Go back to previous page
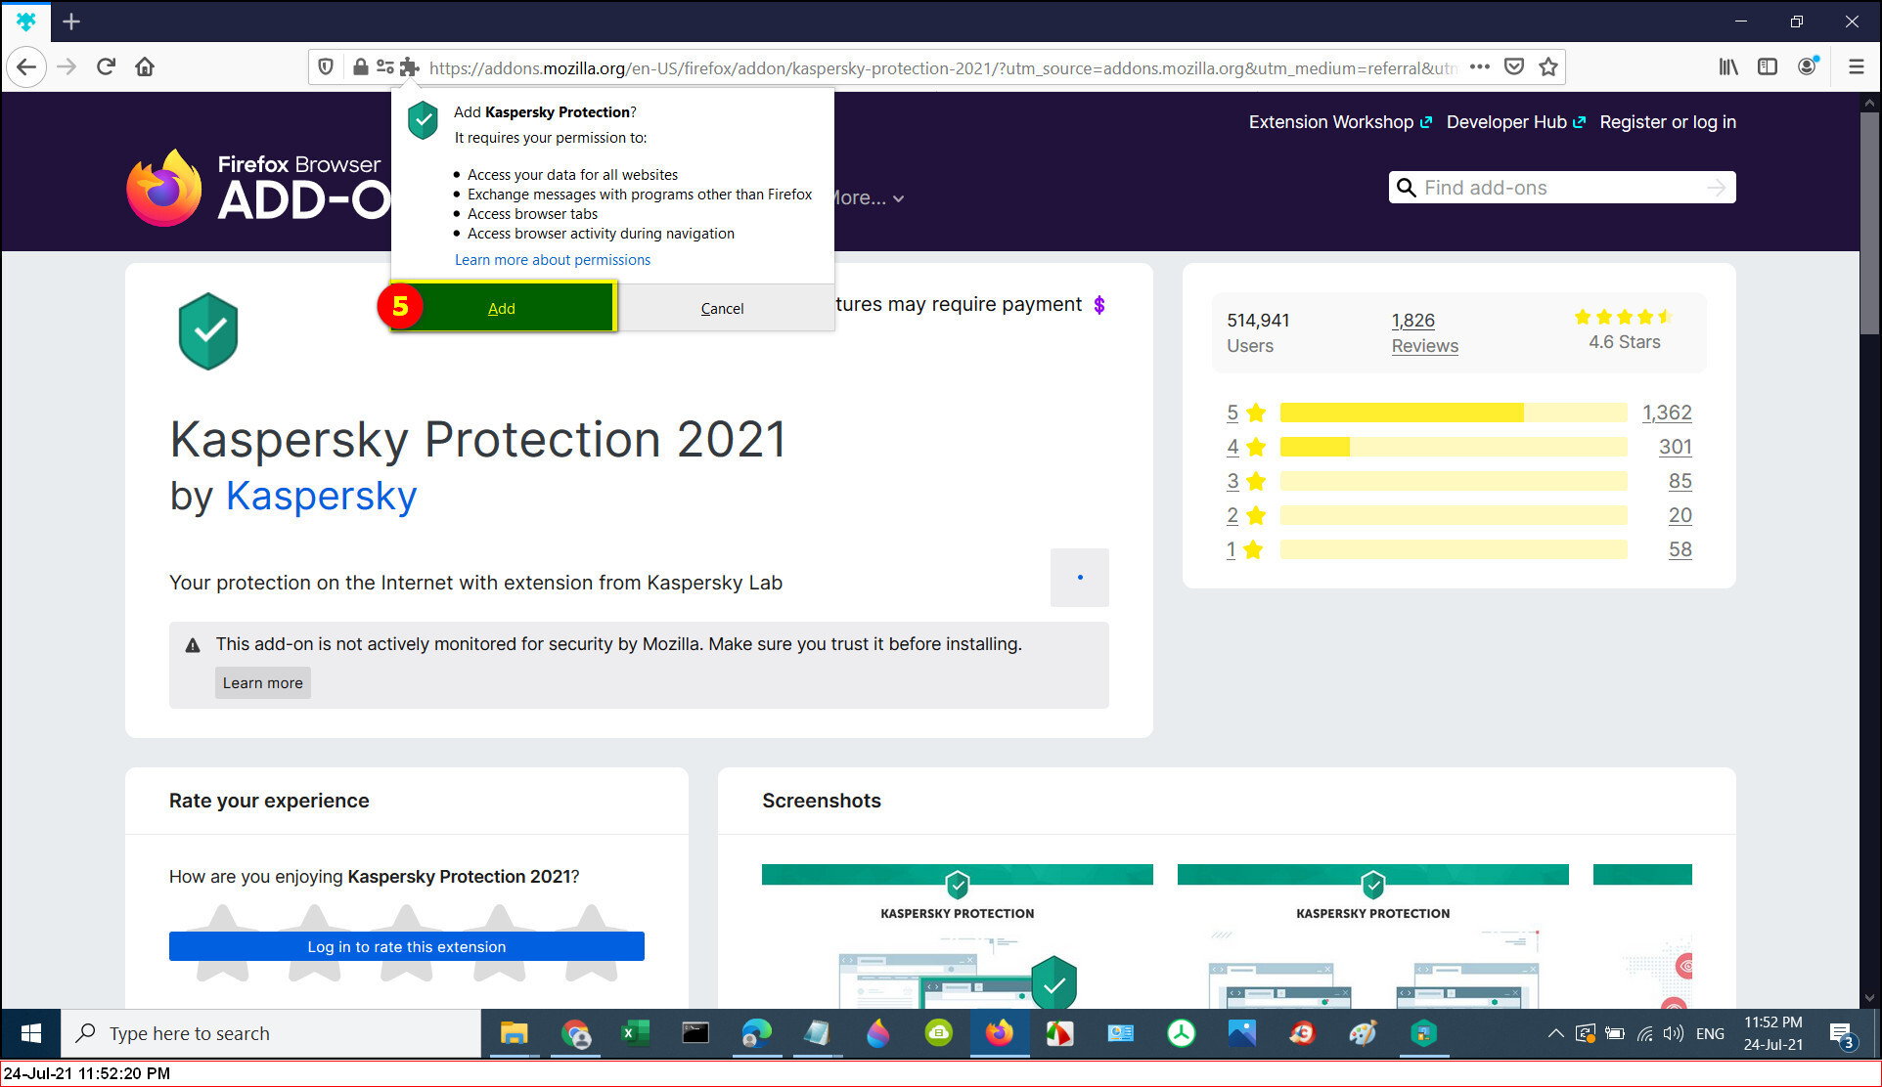Screen dimensions: 1882x1087 click(26, 66)
